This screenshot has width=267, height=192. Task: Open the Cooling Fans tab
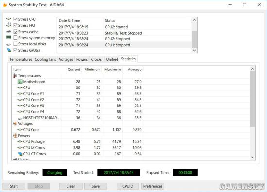pyautogui.click(x=45, y=59)
